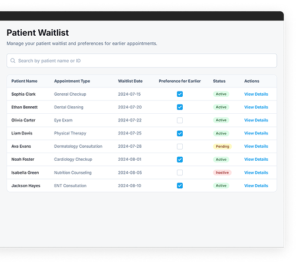Click the Dermatology Consultation appointment type
The height and width of the screenshot is (264, 298).
(x=78, y=146)
